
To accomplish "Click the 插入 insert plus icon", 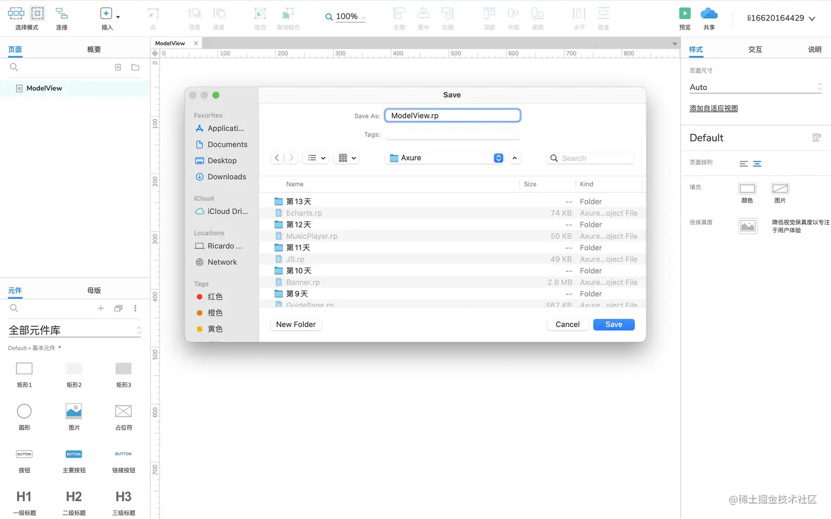I will coord(106,14).
